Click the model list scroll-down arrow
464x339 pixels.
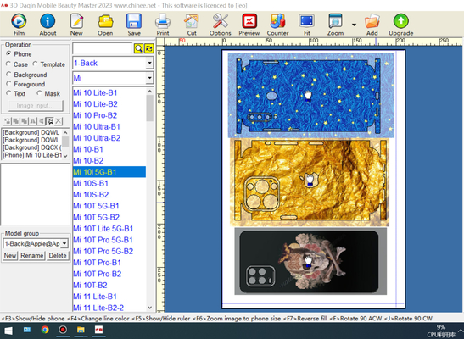pos(150,308)
